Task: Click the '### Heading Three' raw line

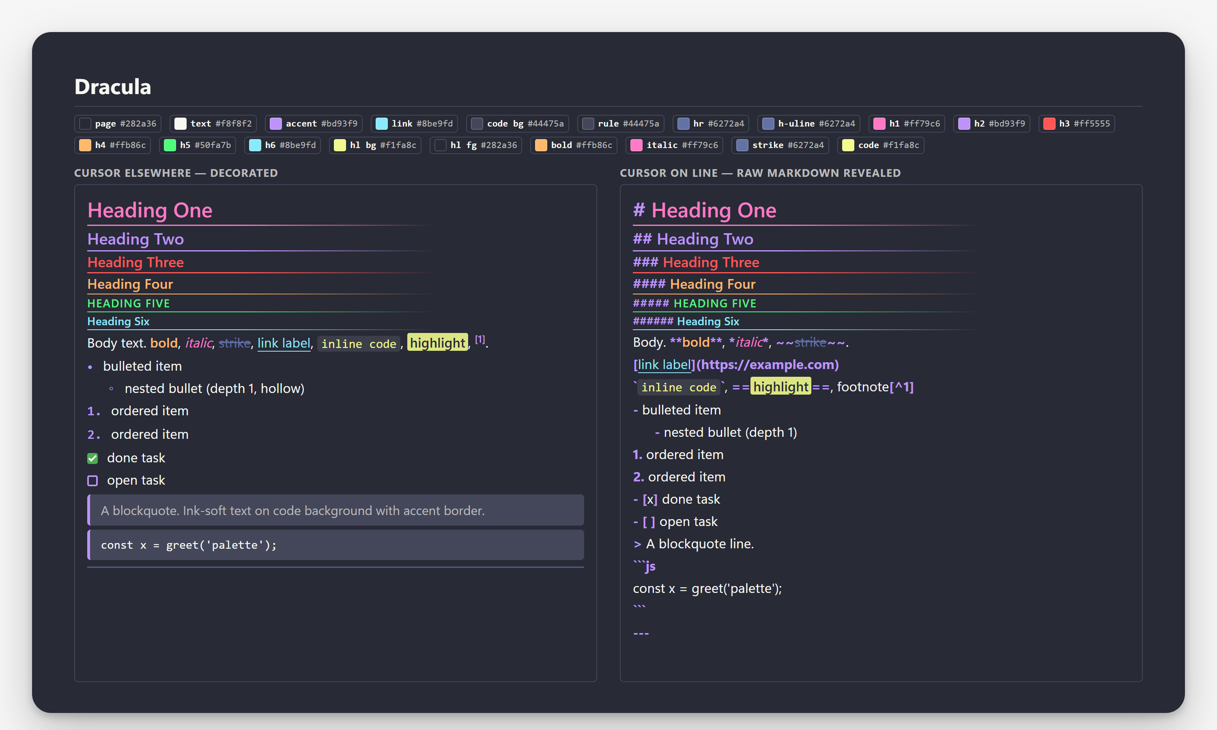Action: (696, 262)
